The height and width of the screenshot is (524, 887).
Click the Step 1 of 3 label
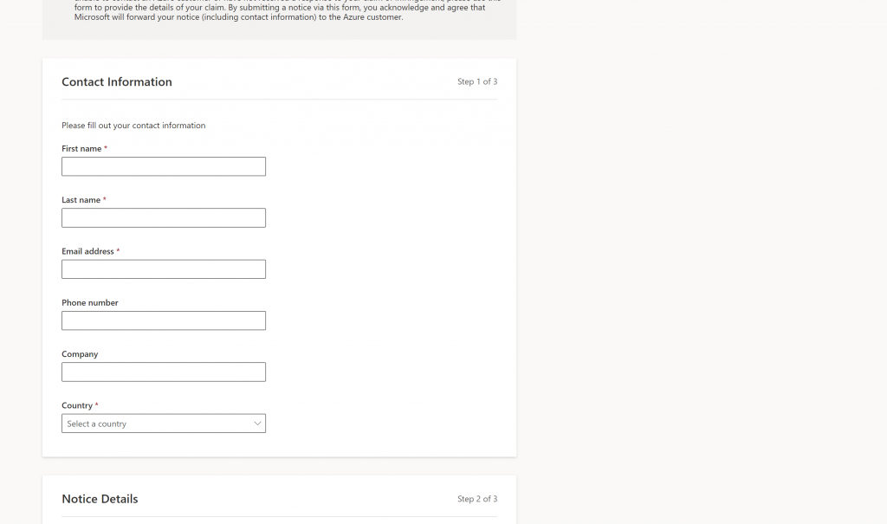point(477,81)
